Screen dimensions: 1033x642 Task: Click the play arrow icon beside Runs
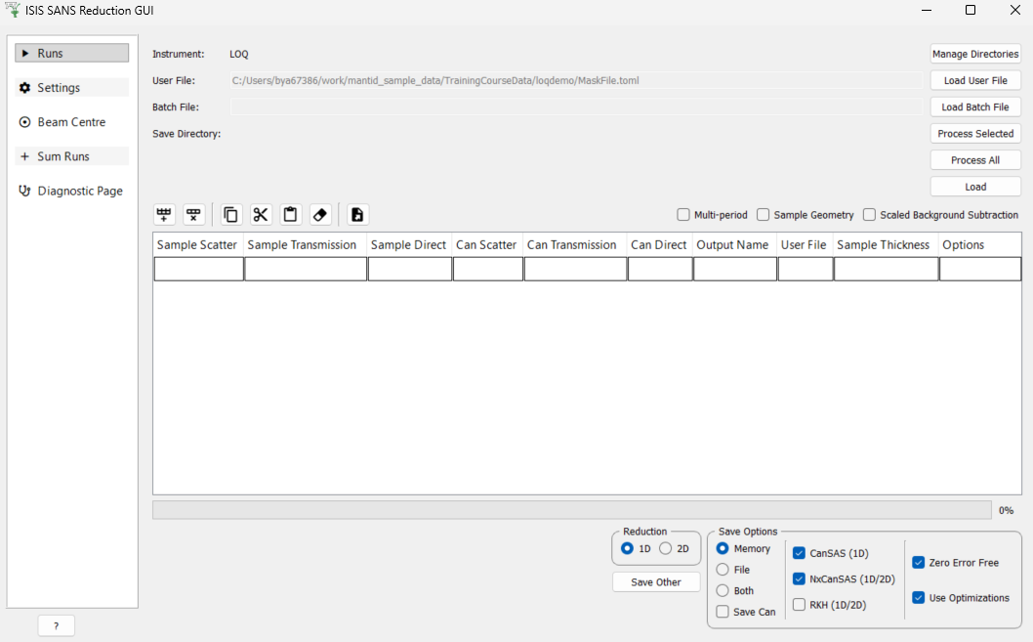[25, 54]
